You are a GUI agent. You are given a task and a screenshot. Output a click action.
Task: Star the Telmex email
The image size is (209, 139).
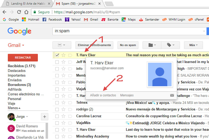(63, 103)
